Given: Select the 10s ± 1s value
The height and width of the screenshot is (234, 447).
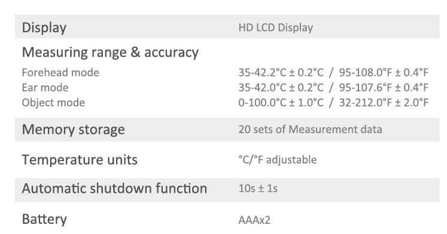Looking at the screenshot, I should (x=258, y=189).
